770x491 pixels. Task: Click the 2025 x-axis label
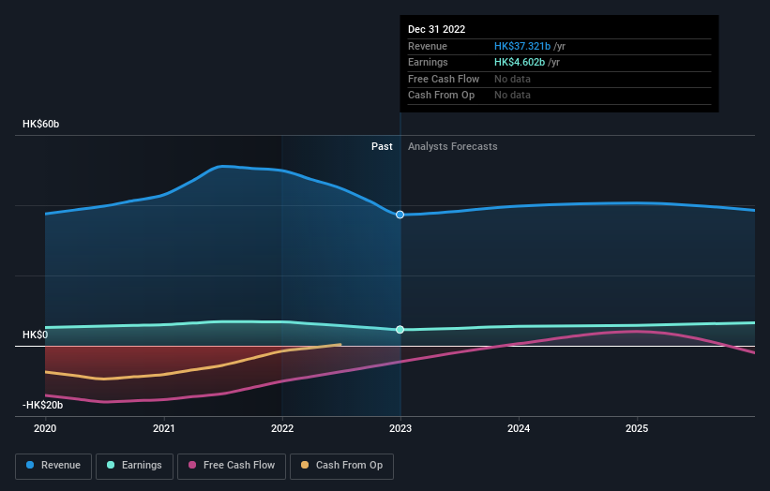click(637, 429)
